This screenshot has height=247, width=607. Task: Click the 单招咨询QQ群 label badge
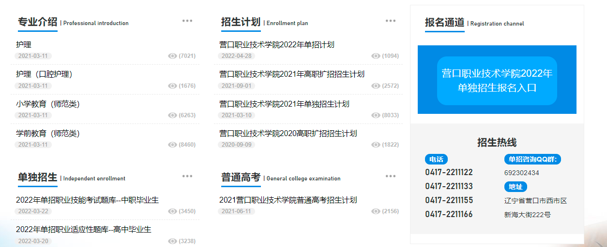click(532, 159)
